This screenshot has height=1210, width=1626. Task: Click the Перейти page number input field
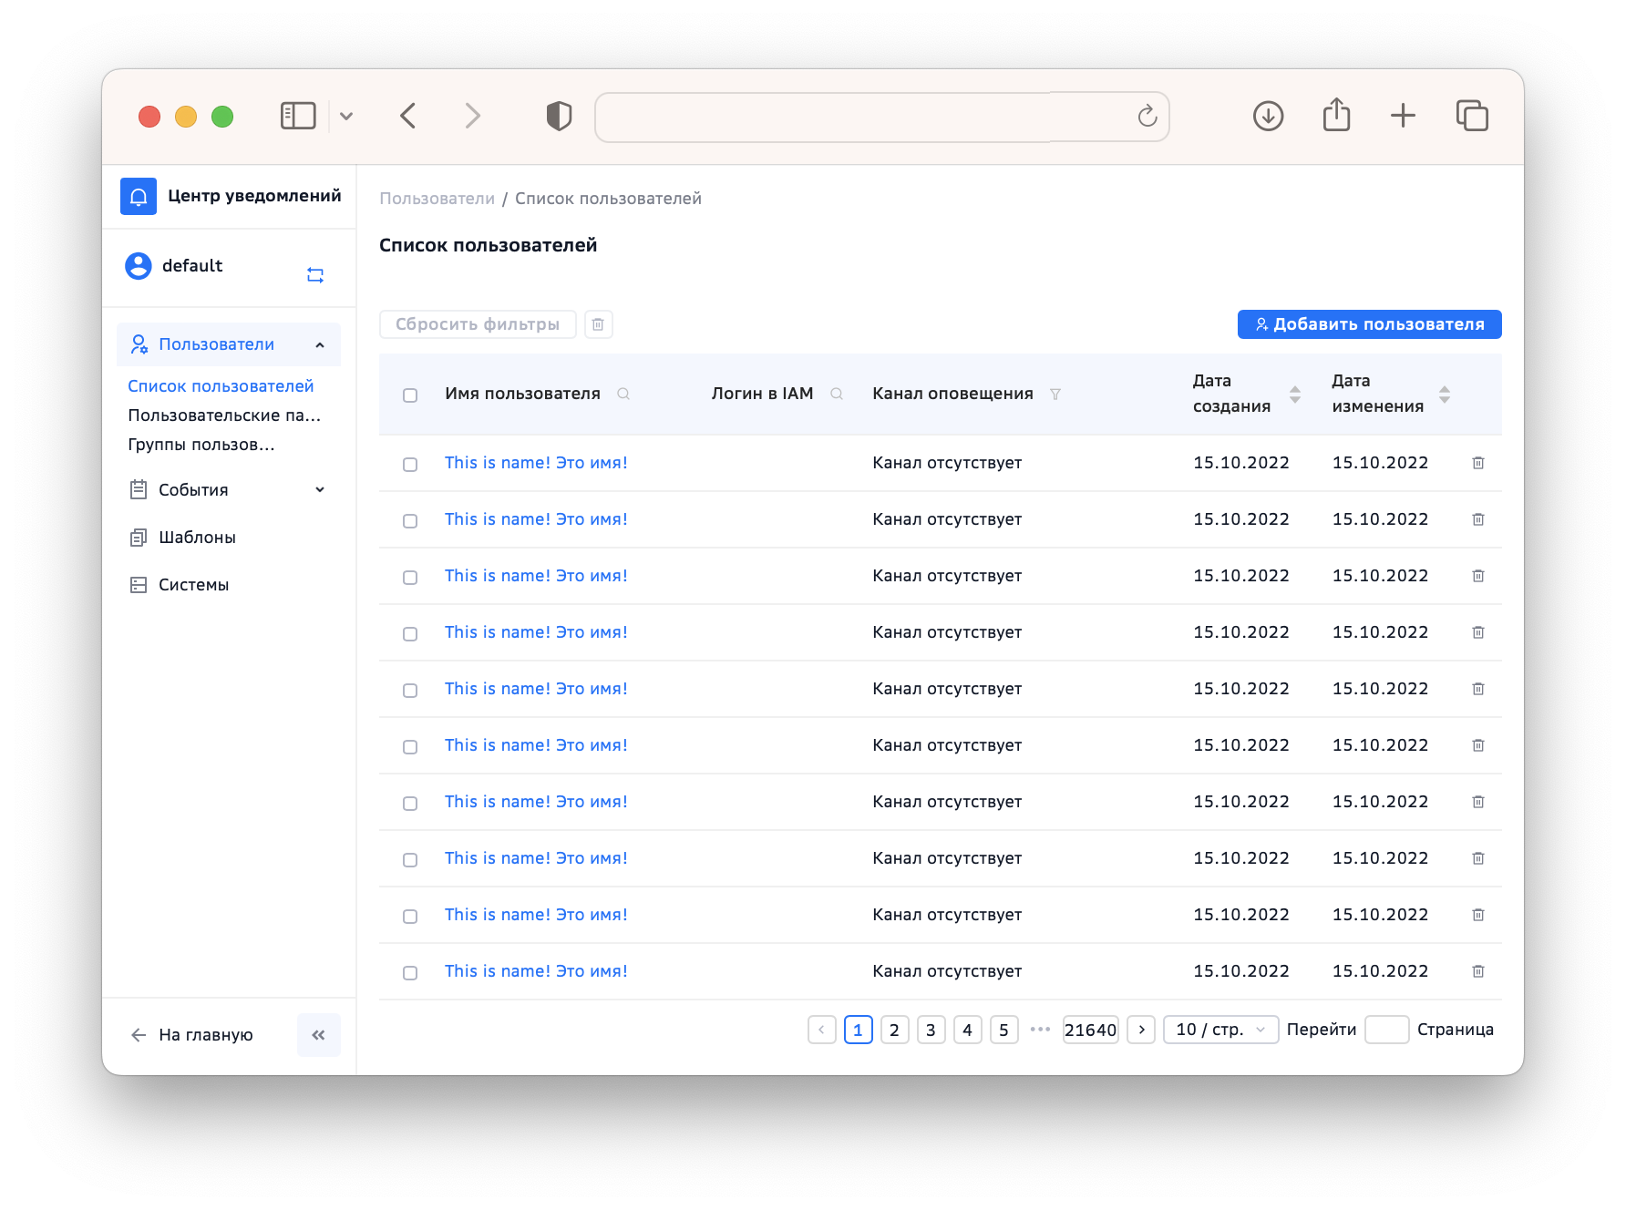click(x=1387, y=1030)
